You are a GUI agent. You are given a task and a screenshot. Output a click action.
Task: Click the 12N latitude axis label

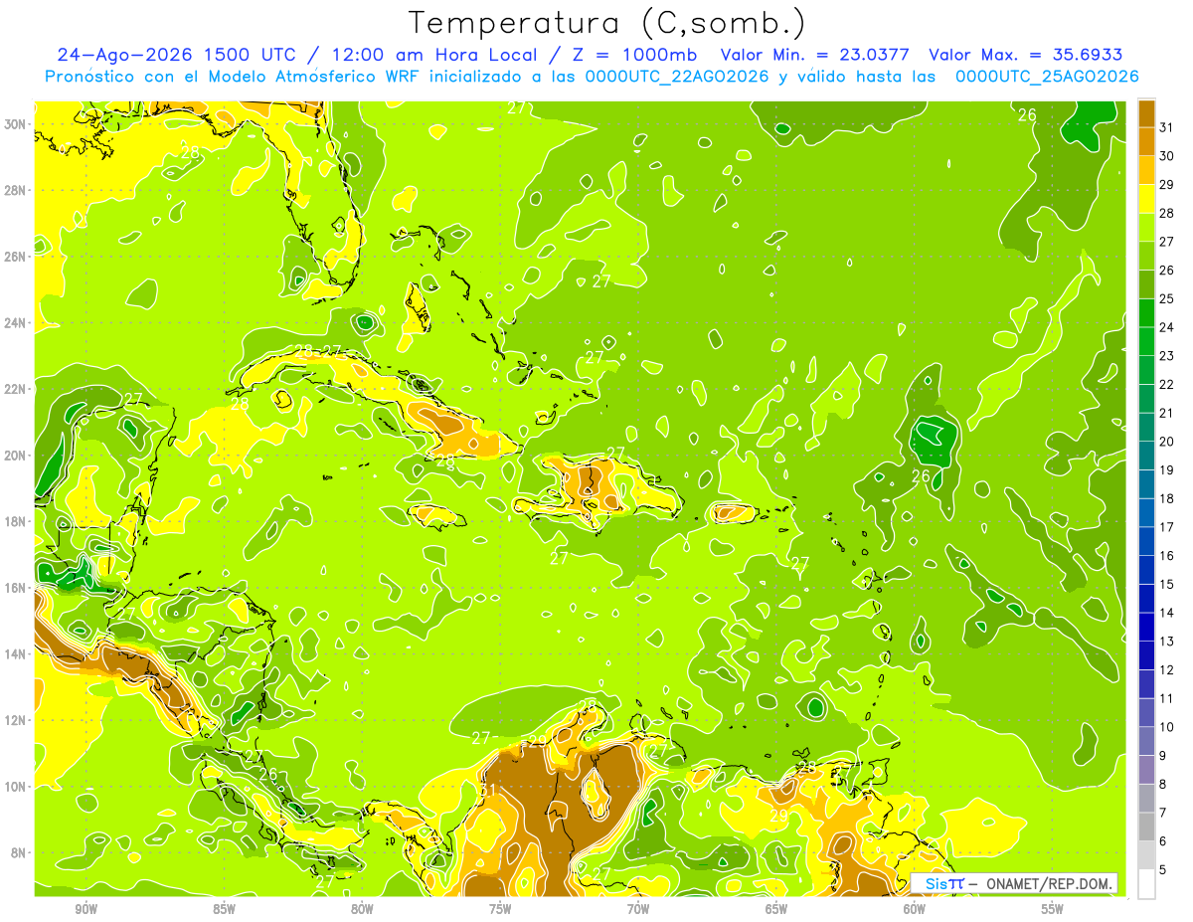click(16, 719)
